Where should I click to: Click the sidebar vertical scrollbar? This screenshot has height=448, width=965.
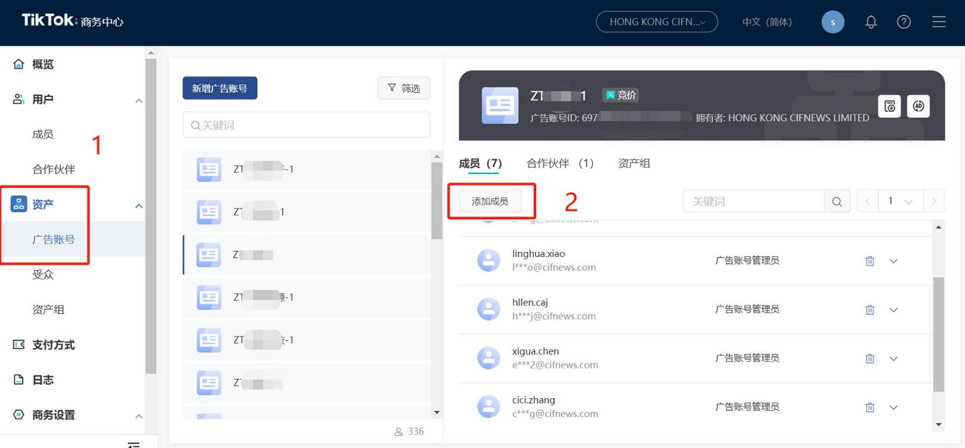[x=151, y=216]
